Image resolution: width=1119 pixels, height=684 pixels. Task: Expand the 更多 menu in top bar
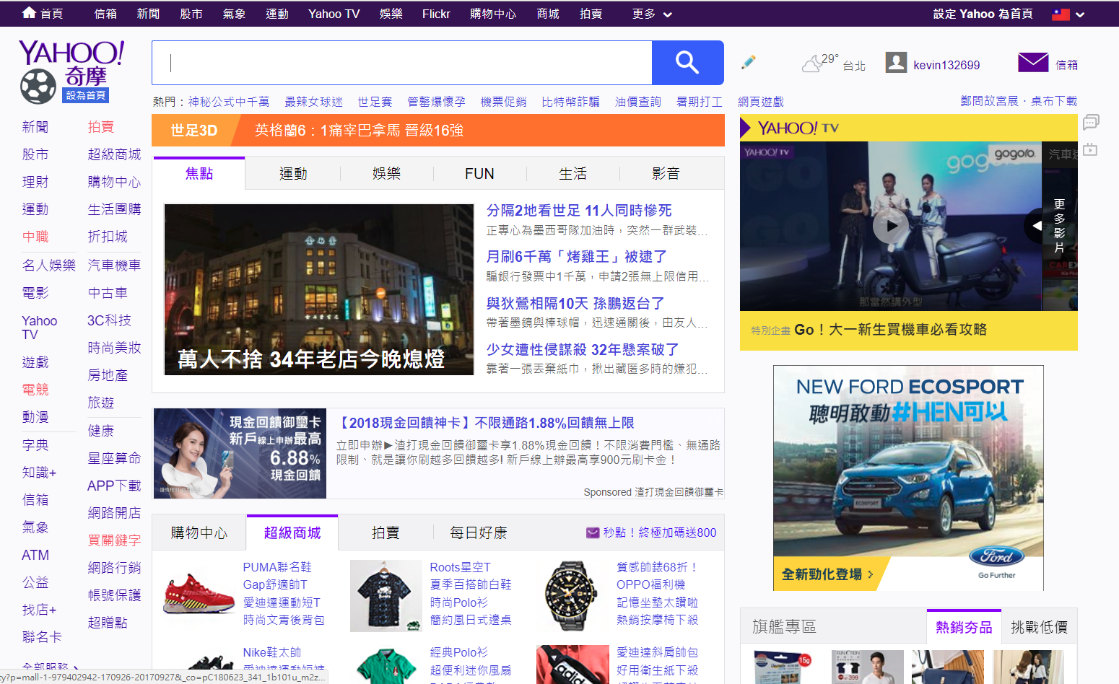click(x=652, y=14)
